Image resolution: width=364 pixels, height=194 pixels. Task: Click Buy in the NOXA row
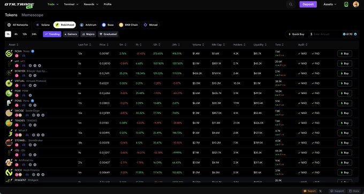point(345,53)
